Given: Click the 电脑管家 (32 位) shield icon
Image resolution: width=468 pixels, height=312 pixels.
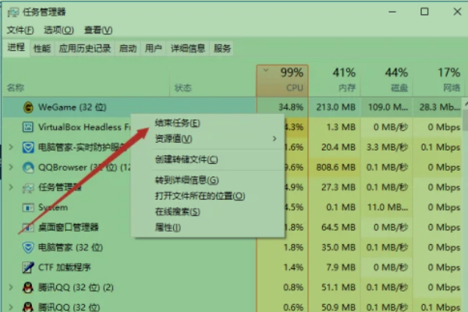Looking at the screenshot, I should [28, 247].
